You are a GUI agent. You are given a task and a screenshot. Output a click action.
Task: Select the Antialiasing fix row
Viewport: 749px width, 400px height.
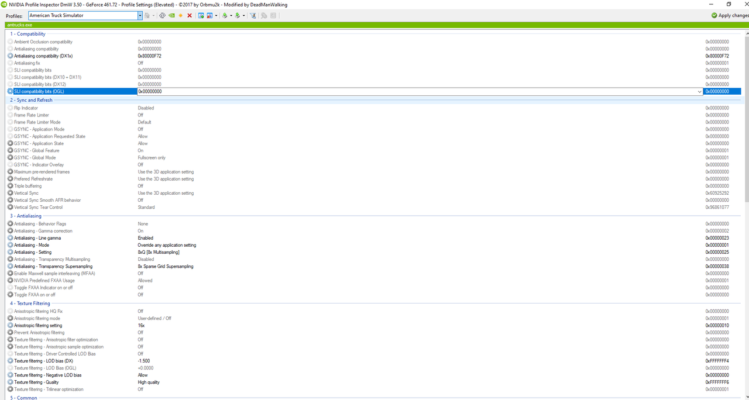coord(374,63)
